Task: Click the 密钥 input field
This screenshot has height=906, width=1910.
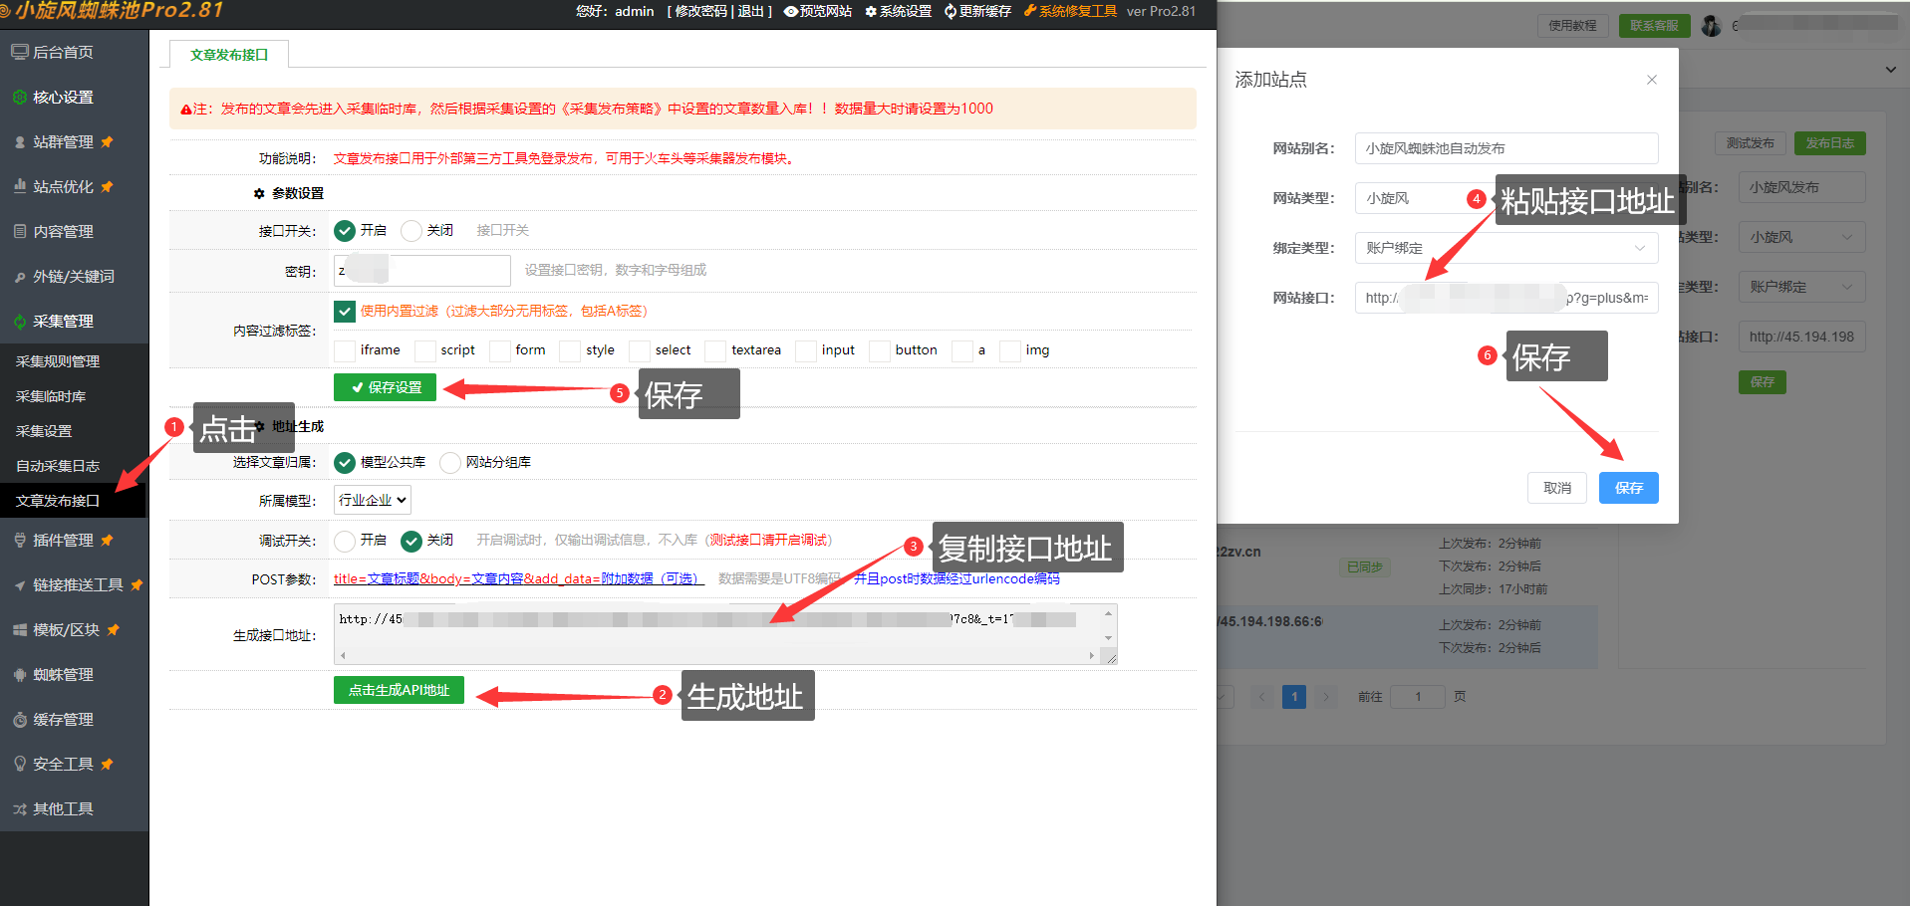Action: pos(422,271)
